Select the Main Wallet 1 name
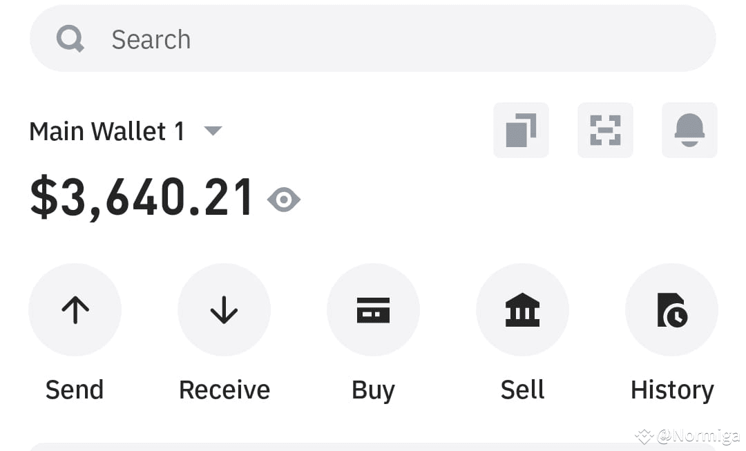 (107, 131)
